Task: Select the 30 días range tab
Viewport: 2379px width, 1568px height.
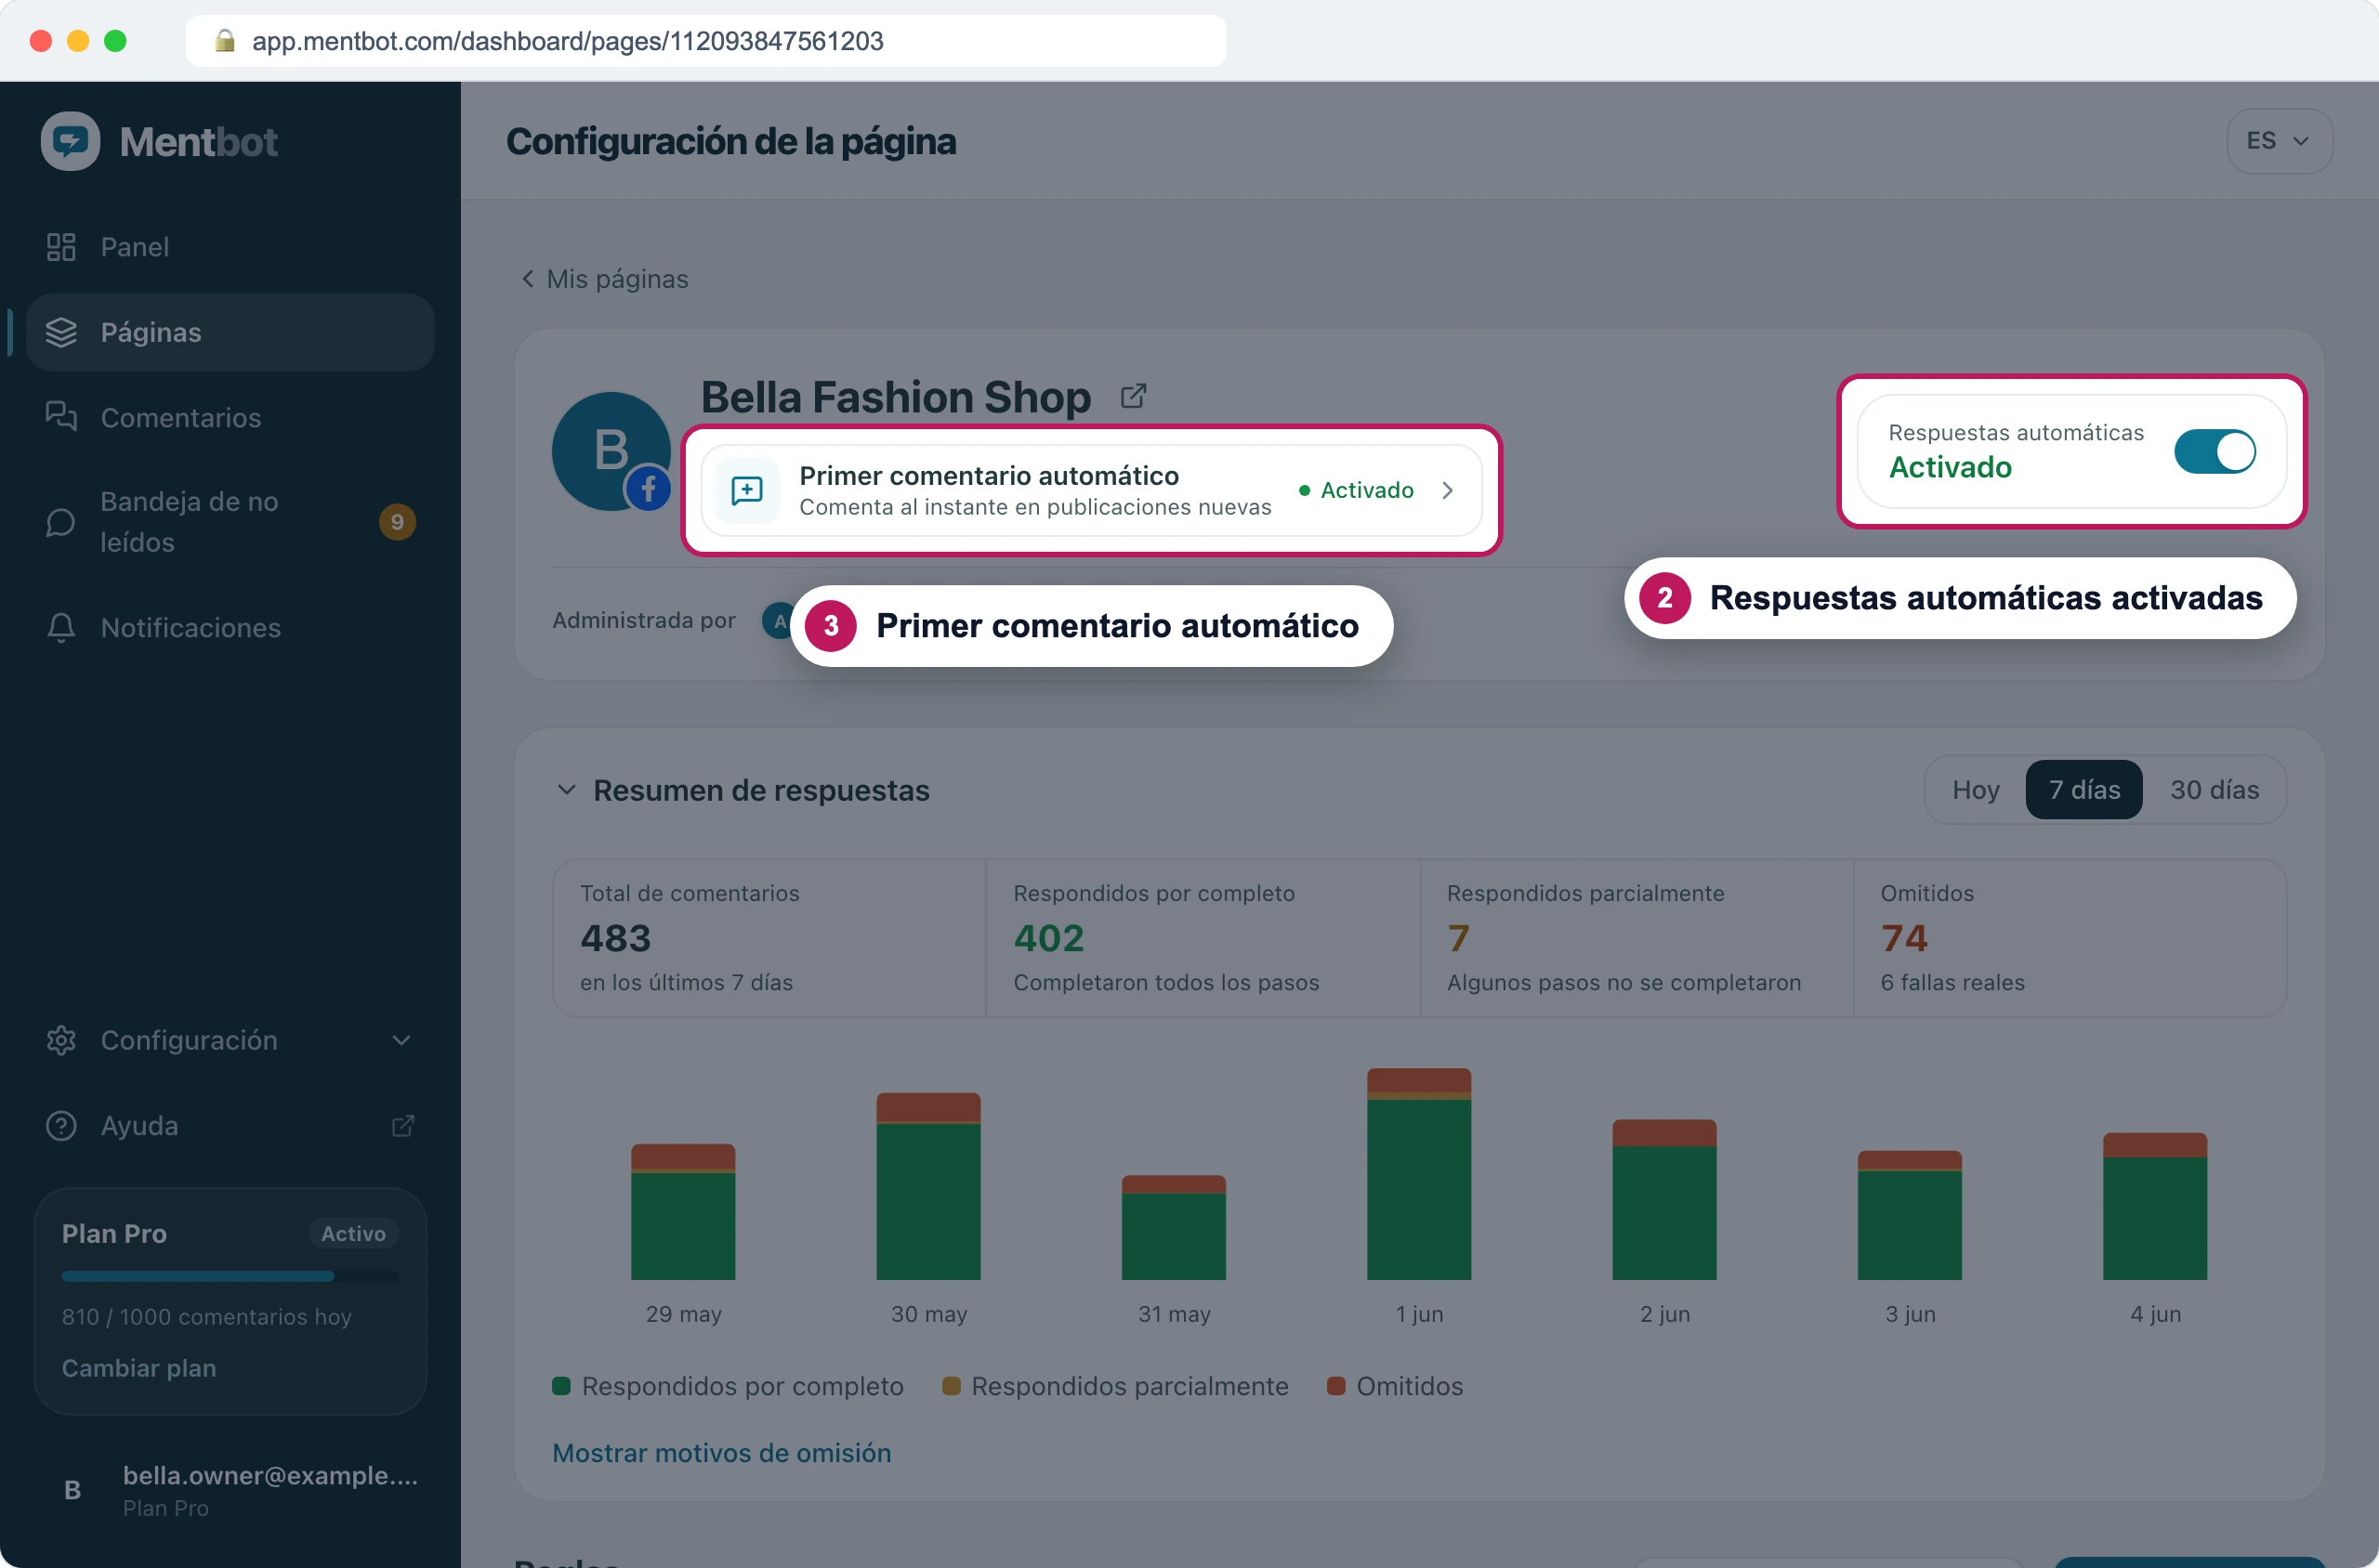Action: 2214,790
